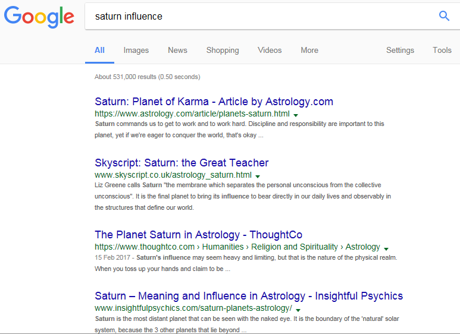Image resolution: width=460 pixels, height=334 pixels.
Task: Expand dropdown arrow next to skyscript.co.uk URL
Action: 258,177
